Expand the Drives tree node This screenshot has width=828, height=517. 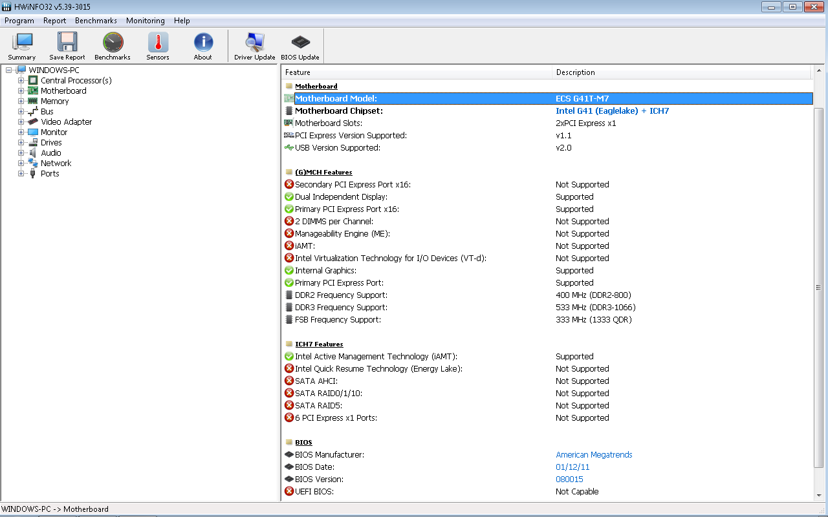(21, 142)
